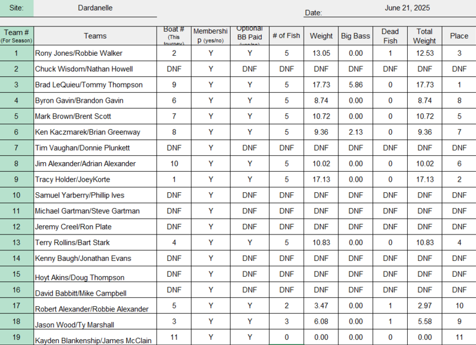Click Brad LeQuieu/Tommy Thompson team name
This screenshot has height=345, width=476.
coord(89,85)
